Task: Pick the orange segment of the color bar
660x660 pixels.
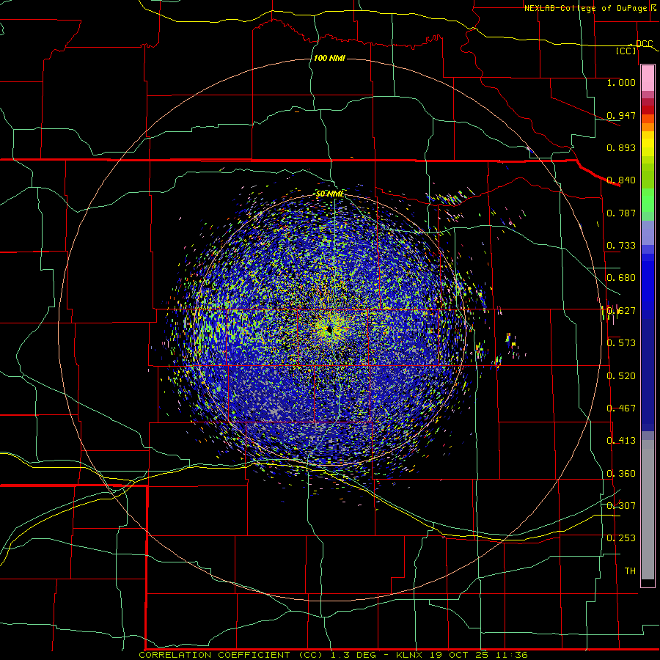Action: (648, 127)
